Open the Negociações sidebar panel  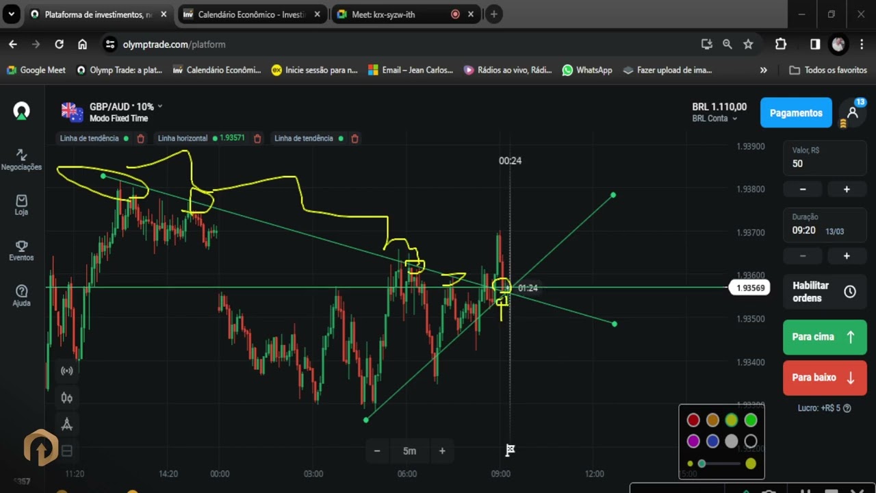tap(21, 160)
